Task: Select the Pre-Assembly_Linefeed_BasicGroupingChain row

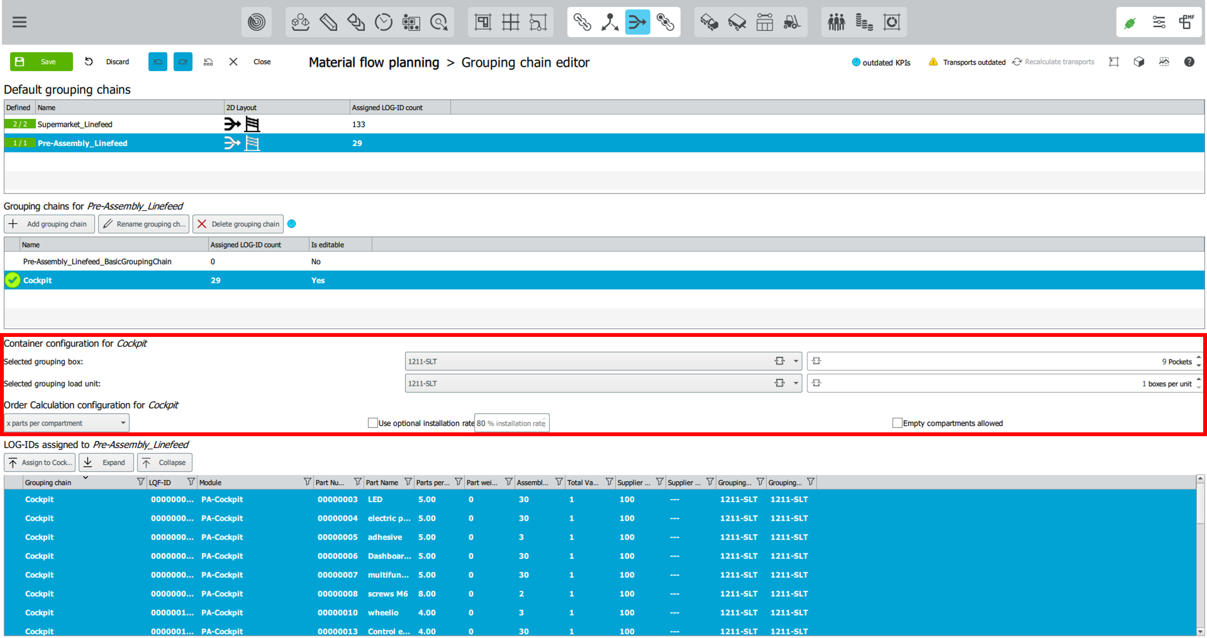Action: tap(604, 261)
